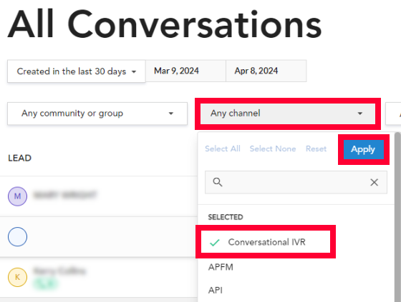Screen dimensions: 401x302
Task: Collapse the Any channel dropdown
Action: coord(288,114)
